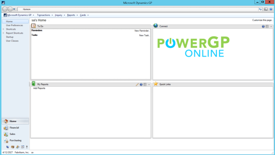
Task: Click Fabrikam, Inc. company in the status bar
Action: coord(22,152)
